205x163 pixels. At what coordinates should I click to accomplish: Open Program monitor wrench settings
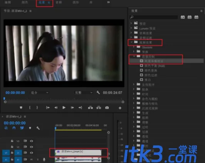[98, 92]
